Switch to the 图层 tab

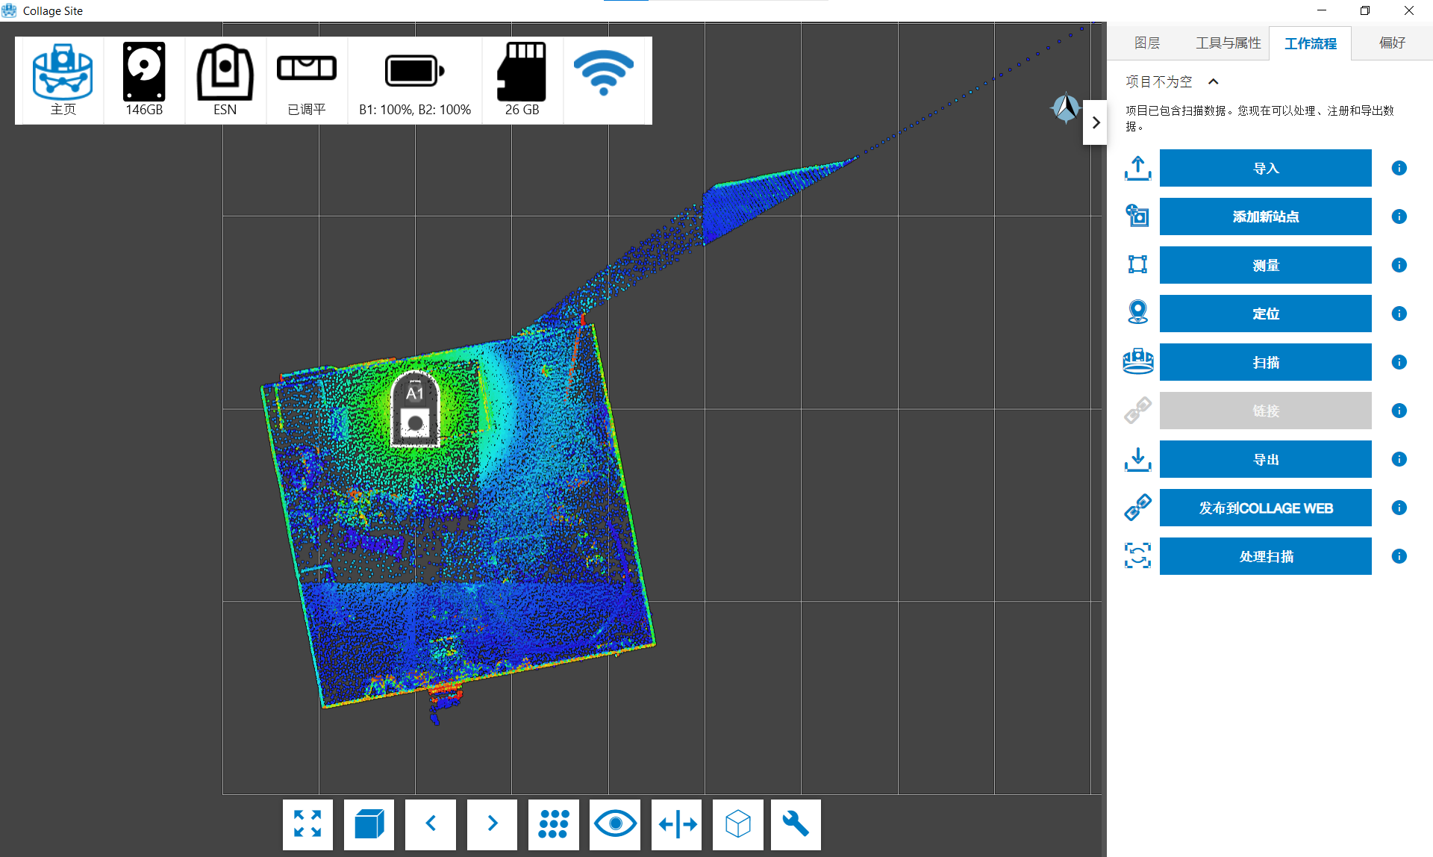[1146, 43]
